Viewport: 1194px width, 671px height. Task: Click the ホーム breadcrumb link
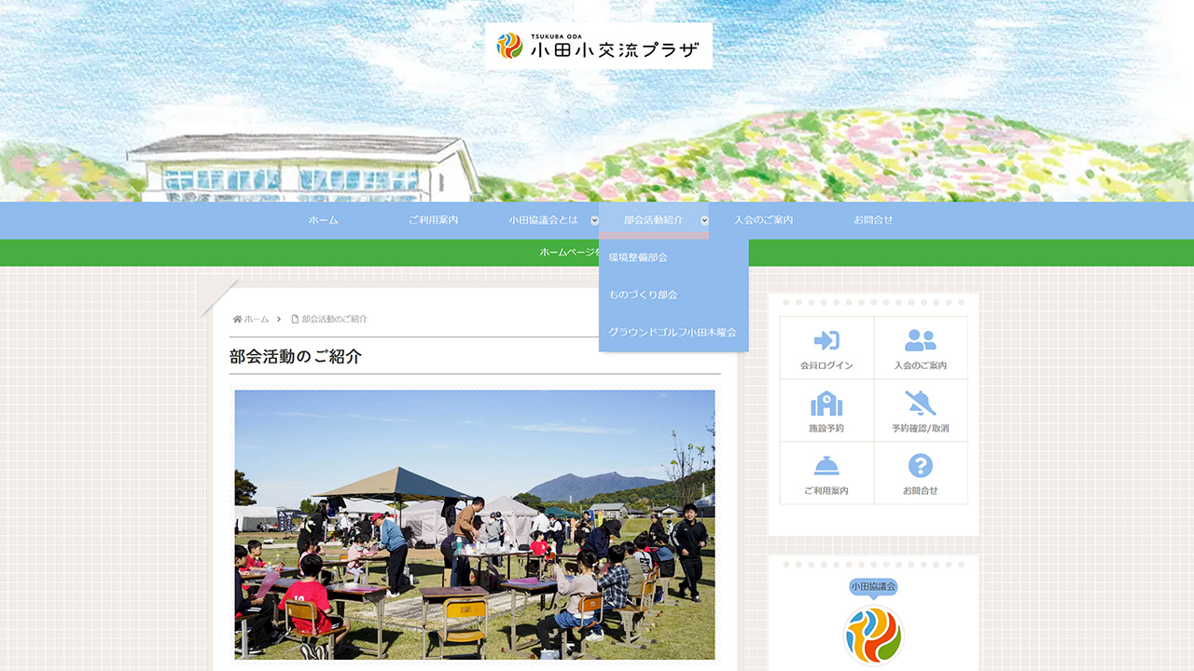coord(256,319)
